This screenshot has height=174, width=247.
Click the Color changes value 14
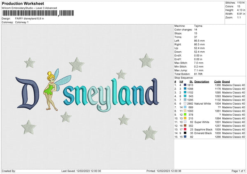196,30
